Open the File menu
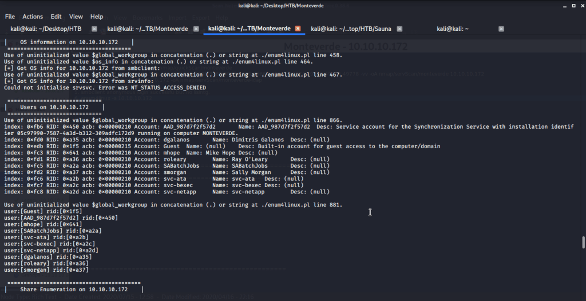Image resolution: width=586 pixels, height=301 pixels. [x=10, y=17]
